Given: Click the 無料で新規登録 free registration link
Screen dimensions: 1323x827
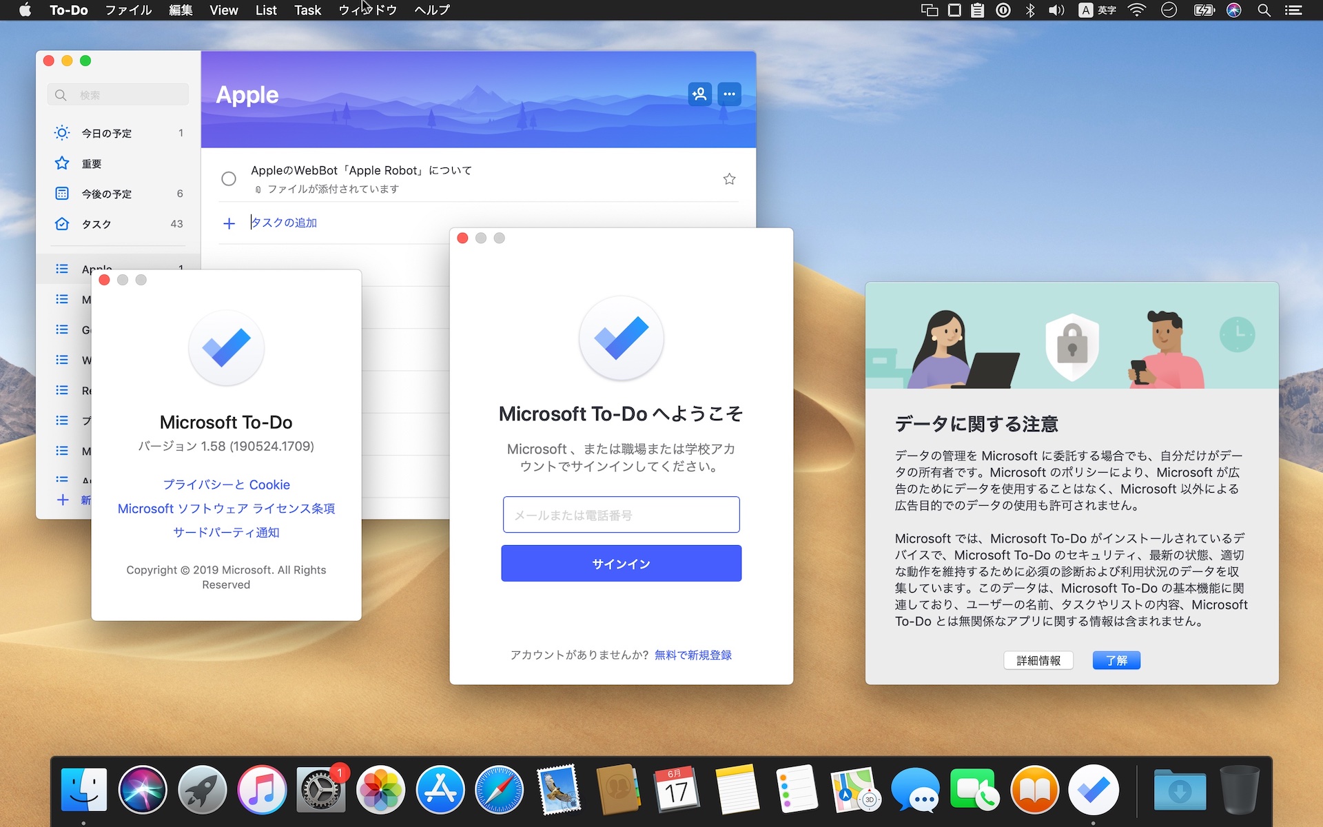Looking at the screenshot, I should [x=692, y=655].
